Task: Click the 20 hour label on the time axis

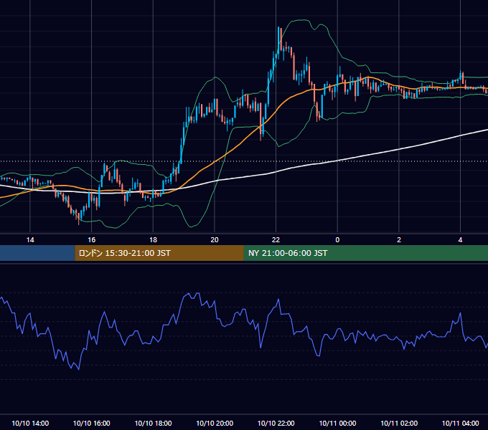Action: pos(215,240)
